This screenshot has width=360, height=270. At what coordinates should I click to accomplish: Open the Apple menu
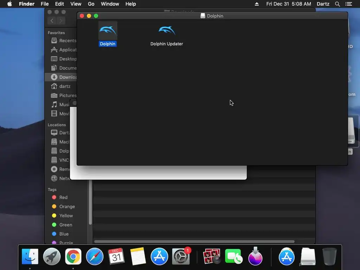coord(9,4)
